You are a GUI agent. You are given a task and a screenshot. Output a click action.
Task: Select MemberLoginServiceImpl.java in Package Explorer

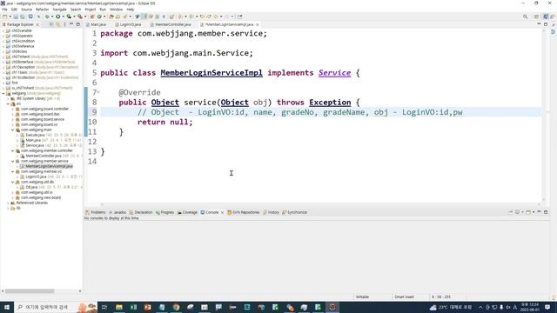pyautogui.click(x=47, y=166)
